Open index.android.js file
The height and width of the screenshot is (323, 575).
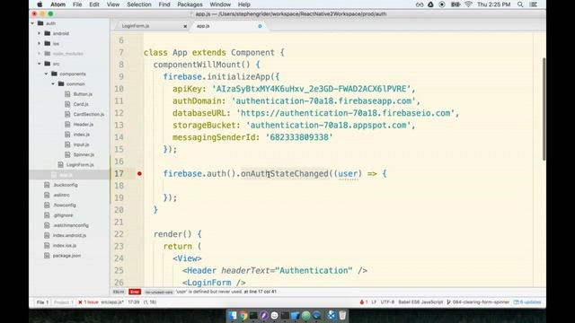click(69, 235)
